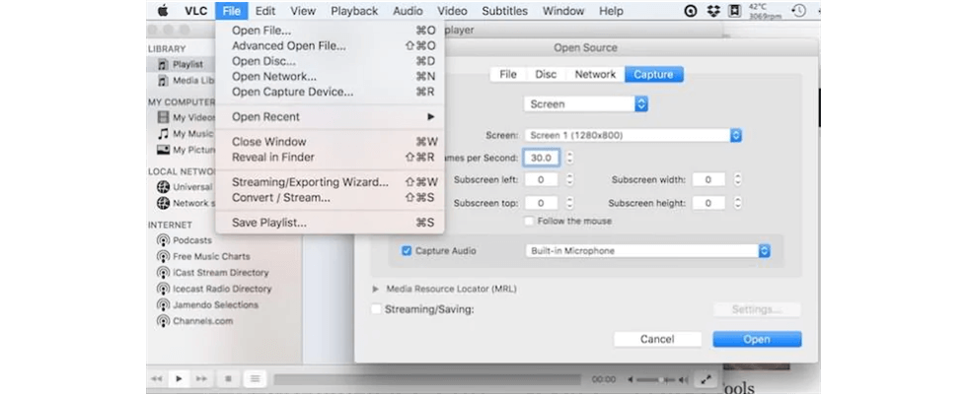Select the My Pictures image icon
967x394 pixels.
(x=163, y=150)
